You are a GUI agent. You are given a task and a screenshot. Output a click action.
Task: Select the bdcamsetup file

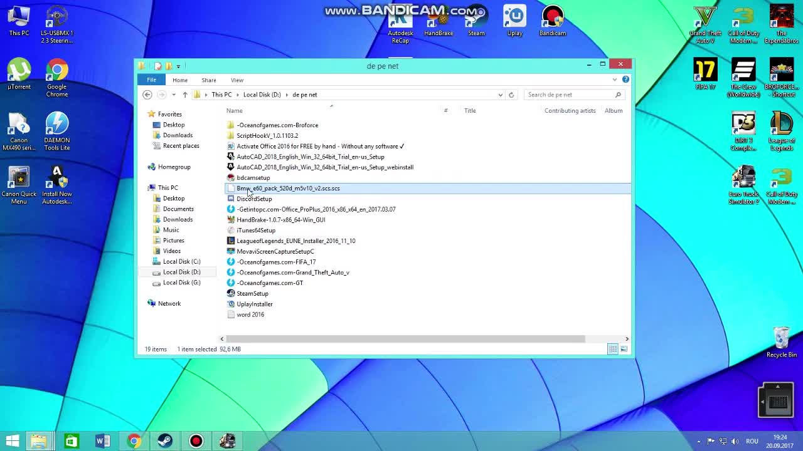click(253, 178)
